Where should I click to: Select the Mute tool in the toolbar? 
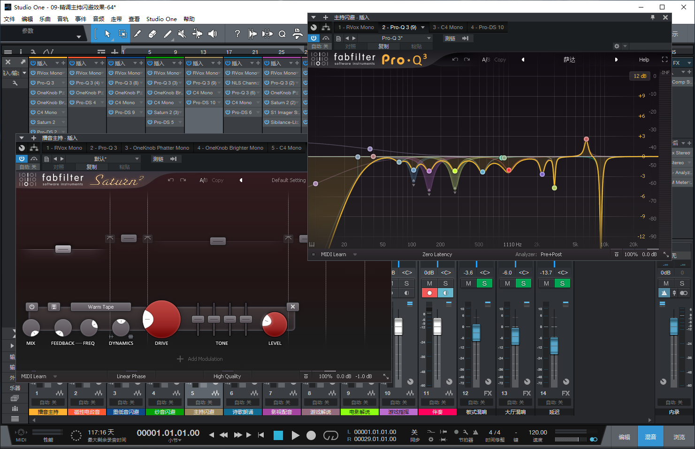[x=182, y=34]
